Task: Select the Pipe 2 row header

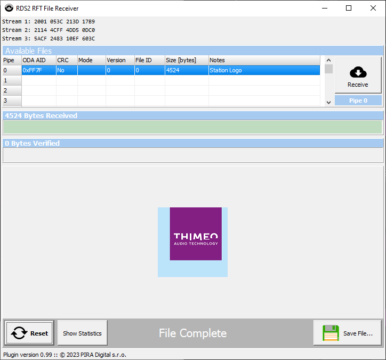Action: click(12, 90)
